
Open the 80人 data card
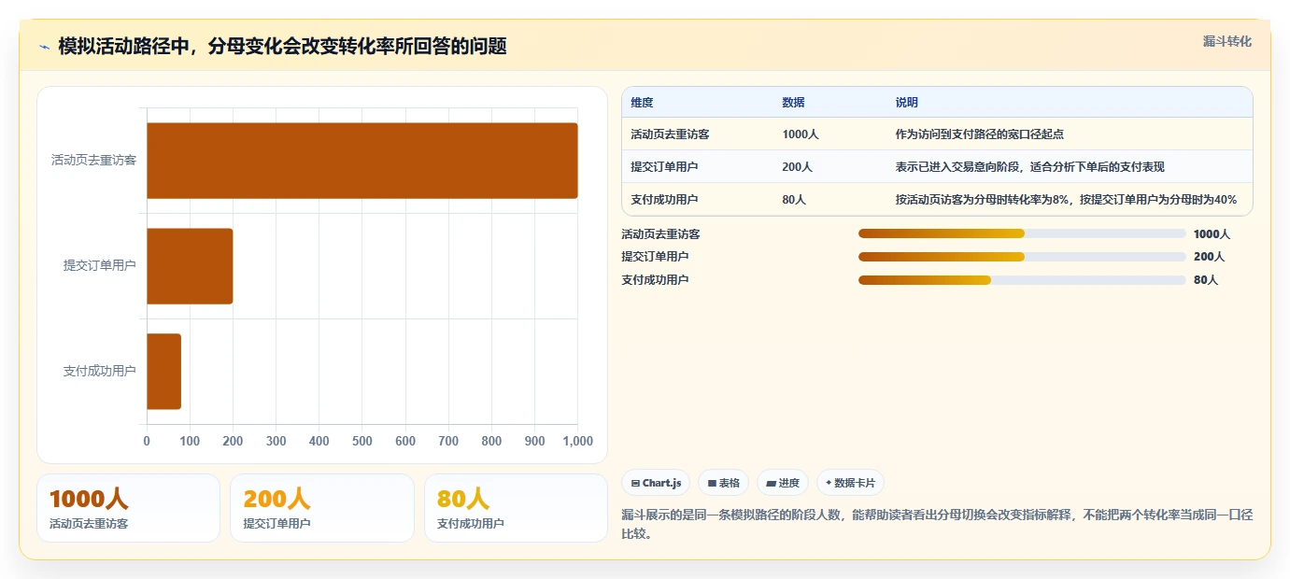coord(516,508)
